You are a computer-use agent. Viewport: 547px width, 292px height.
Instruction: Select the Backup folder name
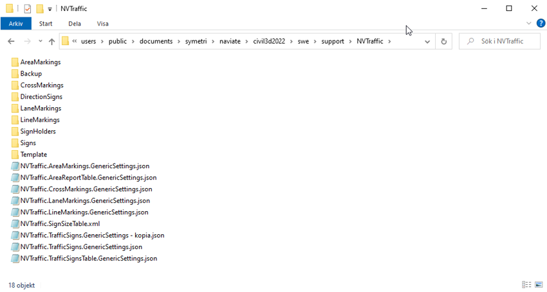(x=31, y=74)
